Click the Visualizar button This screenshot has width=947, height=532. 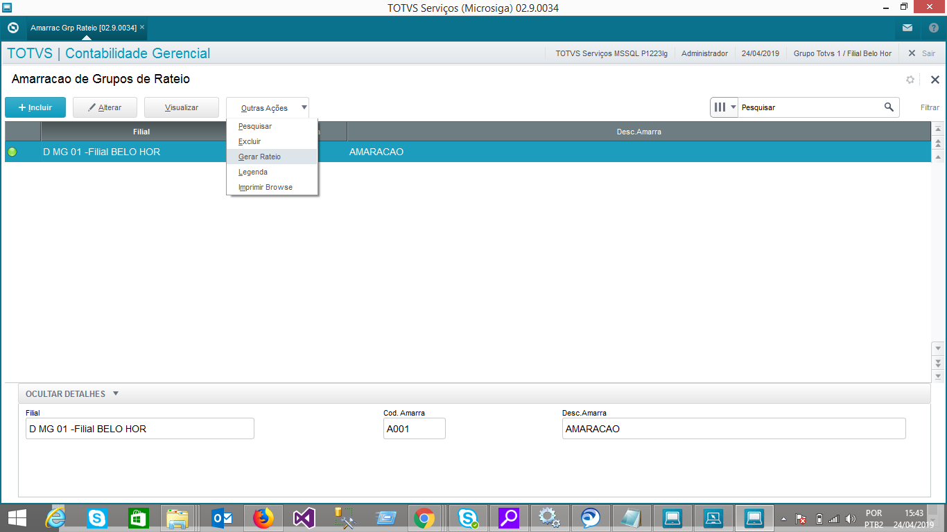coord(182,107)
